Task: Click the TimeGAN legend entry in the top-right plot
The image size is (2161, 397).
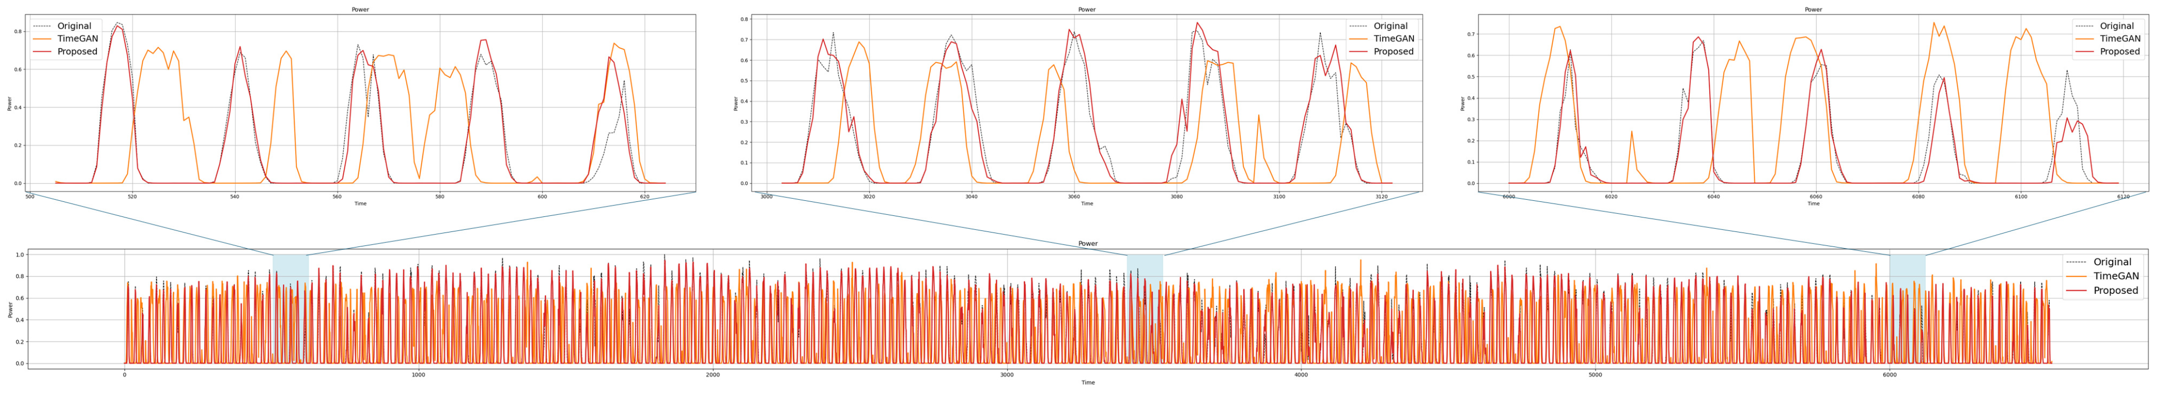Action: (2120, 38)
